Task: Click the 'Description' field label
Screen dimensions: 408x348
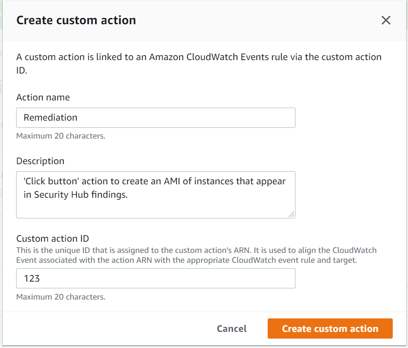Action: coord(40,161)
